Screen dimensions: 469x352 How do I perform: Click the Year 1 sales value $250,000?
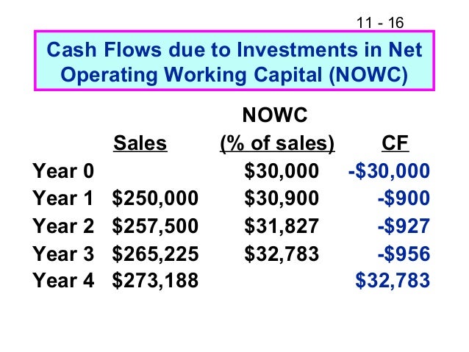[155, 198]
